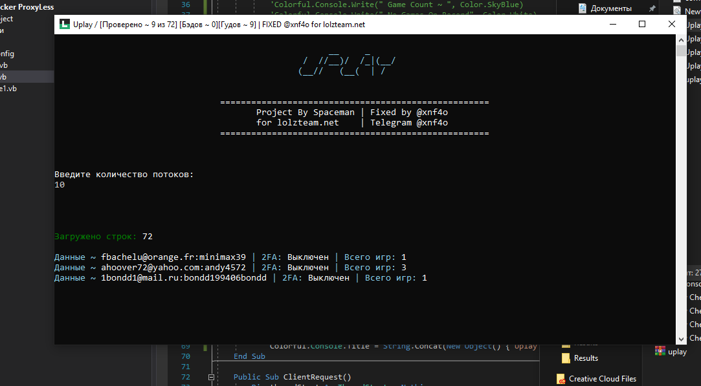701x386 pixels.
Task: Click the thread count value 10
Action: coord(60,185)
